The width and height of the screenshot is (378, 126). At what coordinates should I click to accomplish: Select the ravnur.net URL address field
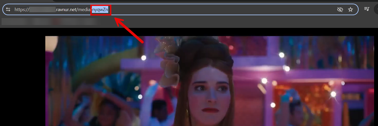pyautogui.click(x=180, y=10)
